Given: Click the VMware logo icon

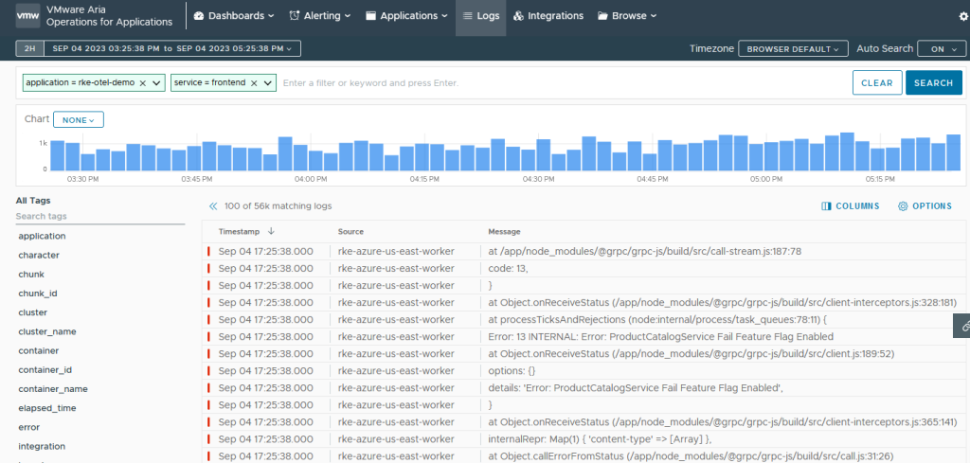Looking at the screenshot, I should [28, 16].
